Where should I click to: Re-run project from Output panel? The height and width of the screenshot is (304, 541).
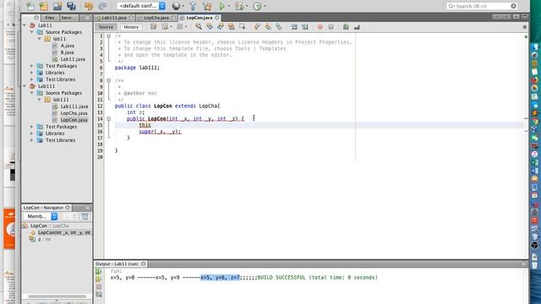tap(99, 272)
